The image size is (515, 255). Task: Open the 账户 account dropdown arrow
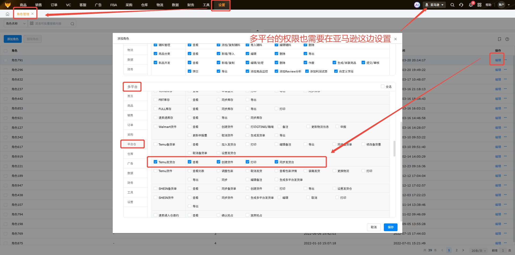(509, 5)
